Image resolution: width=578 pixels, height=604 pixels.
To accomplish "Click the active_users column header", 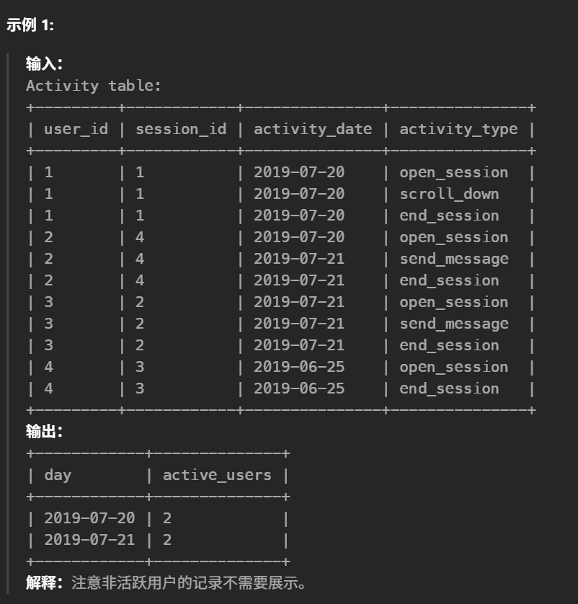I will coord(217,475).
